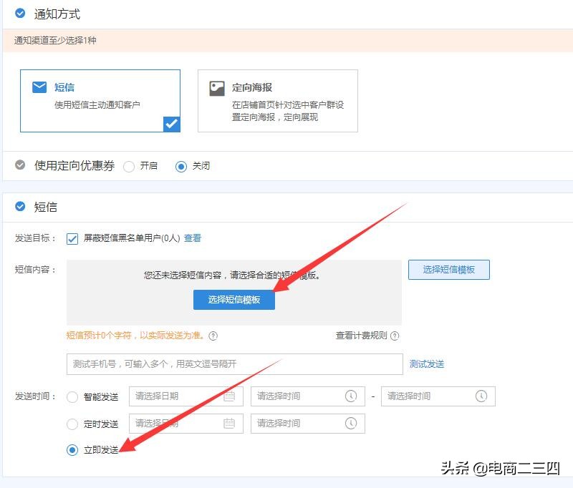Image resolution: width=573 pixels, height=488 pixels.
Task: Click the checkmark icon beside 使用定向优惠券
Action: tap(19, 165)
